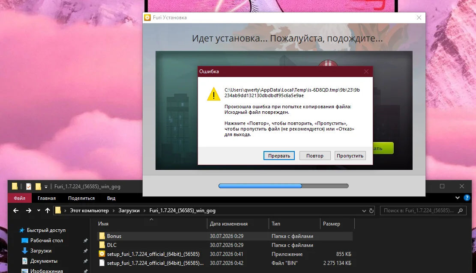This screenshot has width=476, height=273.
Task: Refresh the Explorer folder view
Action: point(371,211)
